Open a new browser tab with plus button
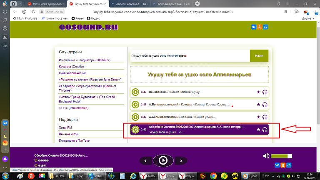Image resolution: width=320 pixels, height=180 pixels. [197, 4]
